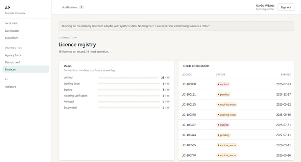Screen dimensions: 301x162
Task: Click the Expiring Soon status label
Action: (71, 84)
